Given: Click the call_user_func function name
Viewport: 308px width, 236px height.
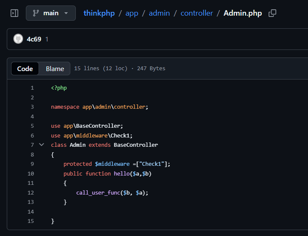Looking at the screenshot, I should pos(98,192).
